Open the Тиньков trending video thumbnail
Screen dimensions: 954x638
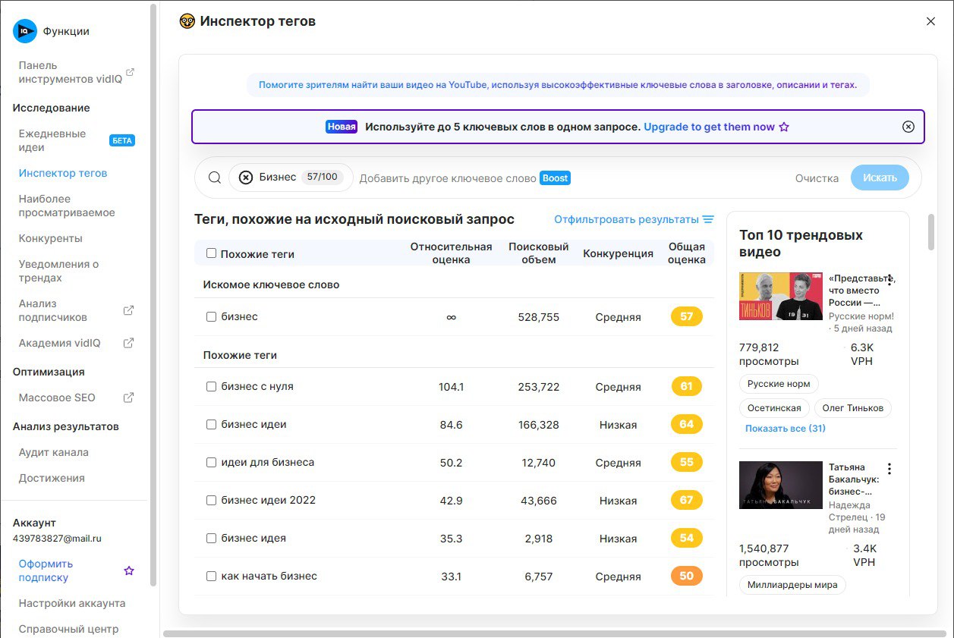[x=780, y=296]
